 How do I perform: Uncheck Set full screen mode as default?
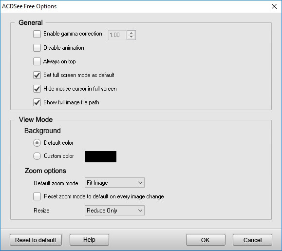click(37, 75)
